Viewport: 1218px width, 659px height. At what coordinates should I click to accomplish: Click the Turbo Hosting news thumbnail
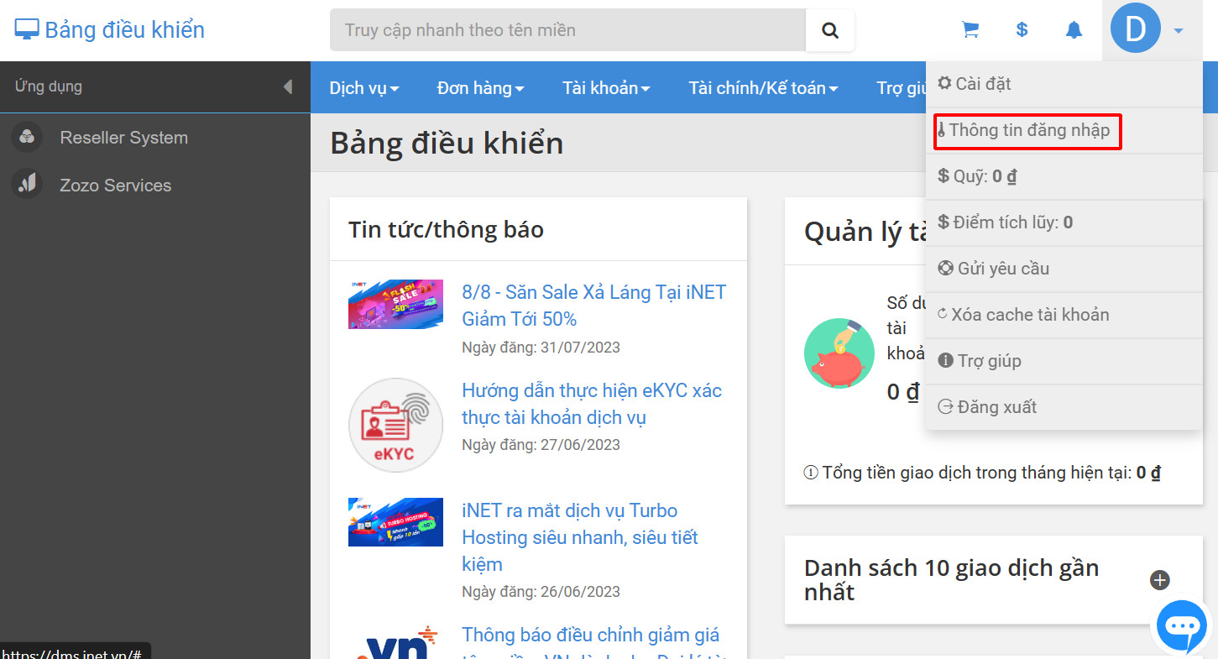[x=395, y=522]
